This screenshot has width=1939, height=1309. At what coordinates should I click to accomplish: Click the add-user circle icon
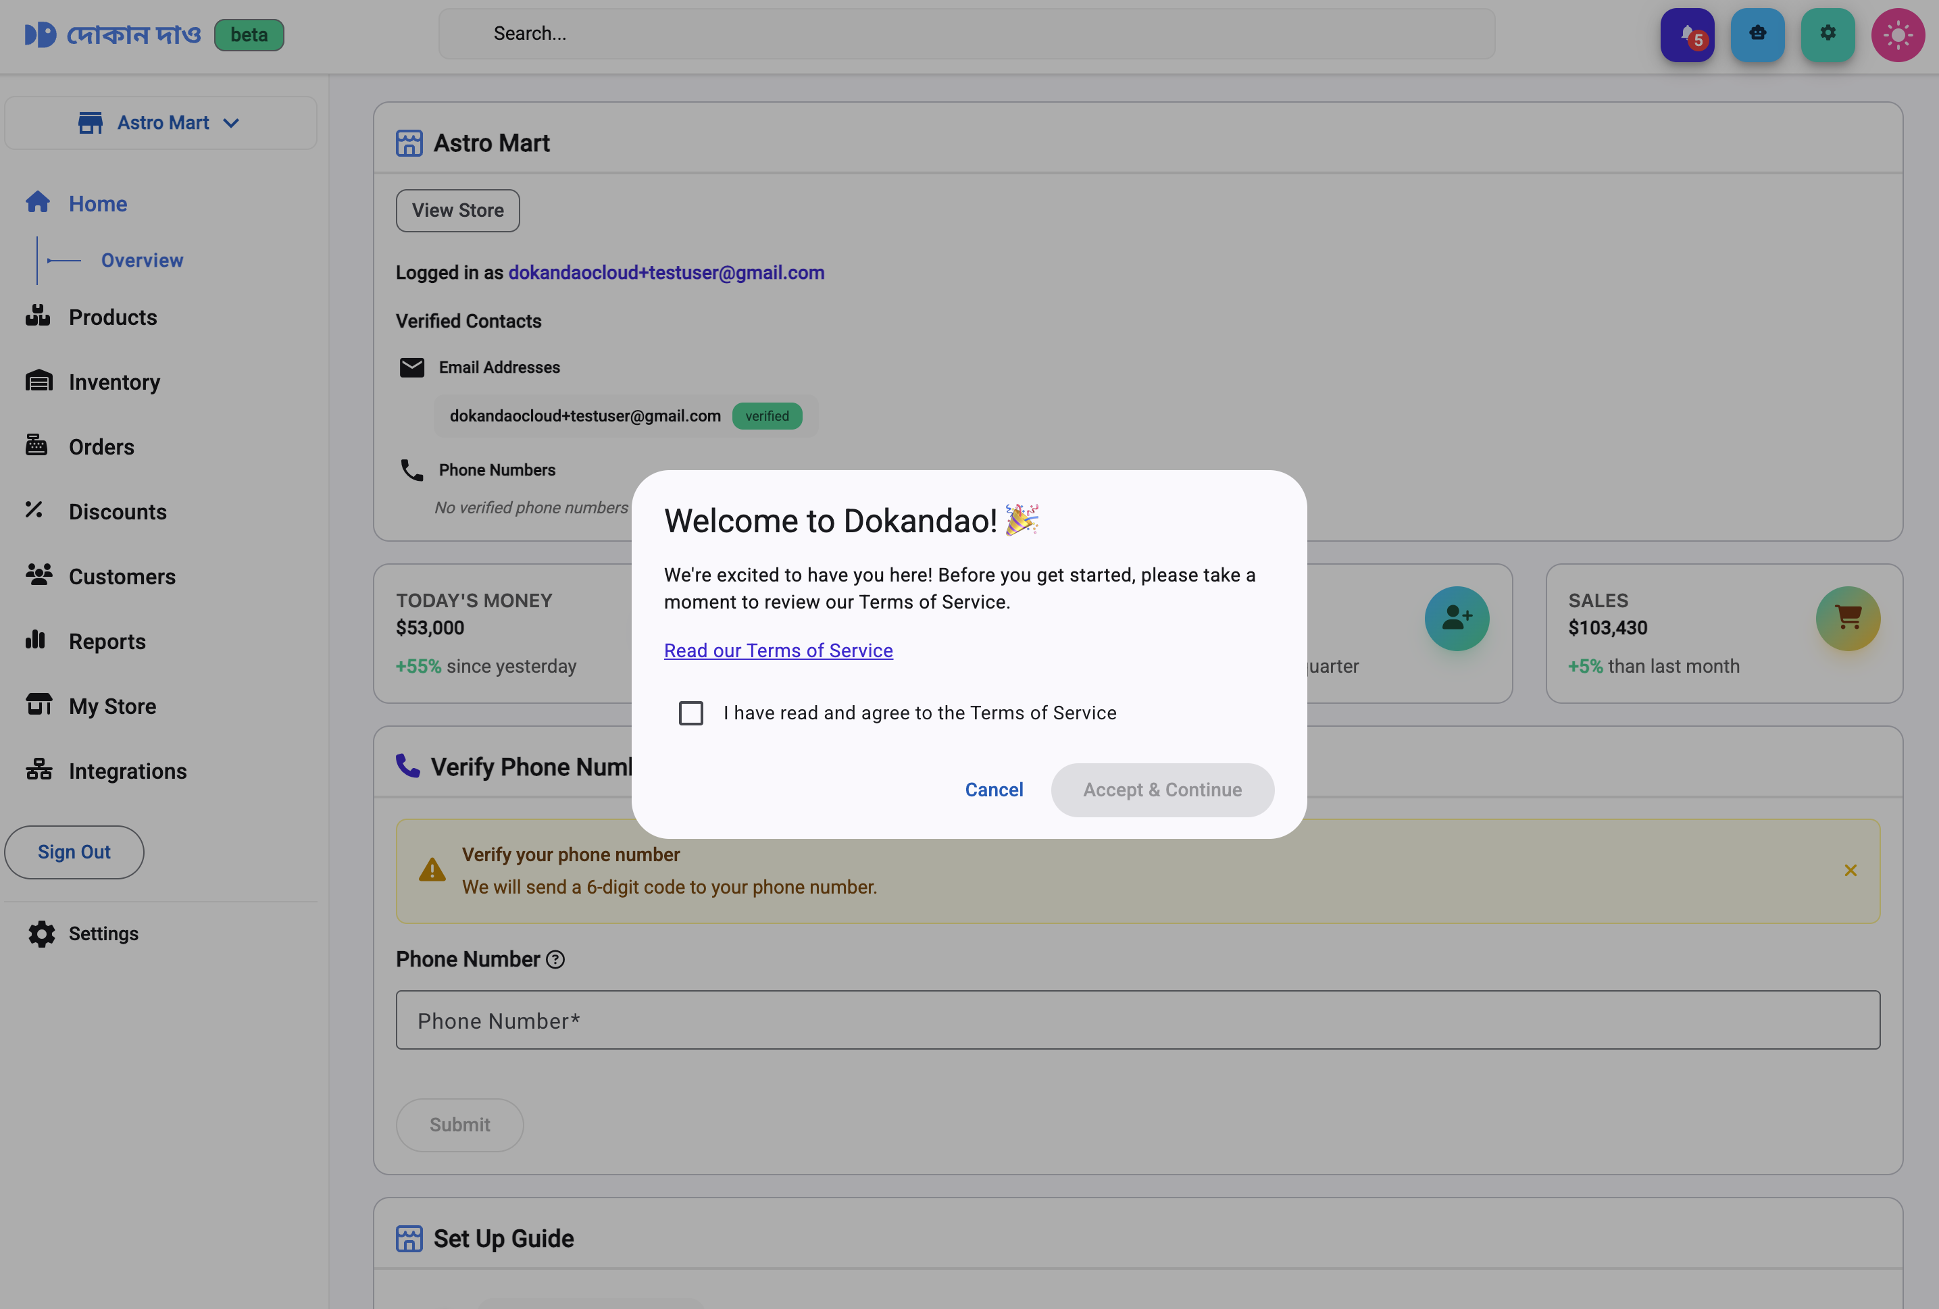pyautogui.click(x=1456, y=618)
